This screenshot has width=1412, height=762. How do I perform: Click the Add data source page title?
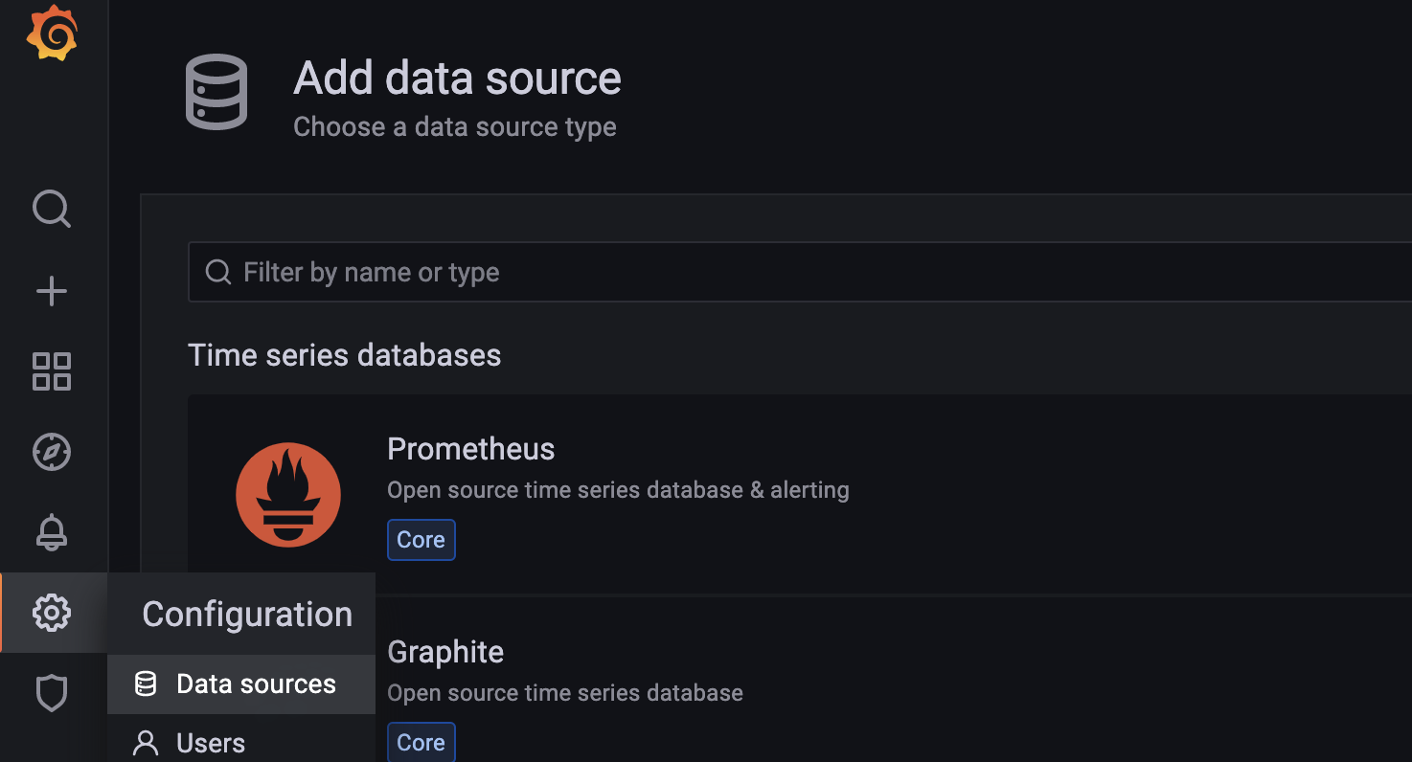[x=457, y=78]
